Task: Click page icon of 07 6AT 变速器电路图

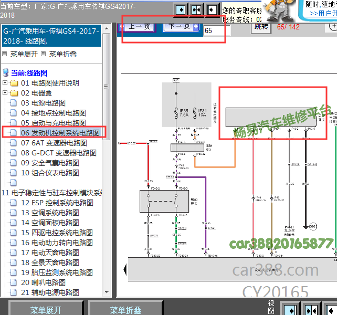Action: pyautogui.click(x=14, y=143)
